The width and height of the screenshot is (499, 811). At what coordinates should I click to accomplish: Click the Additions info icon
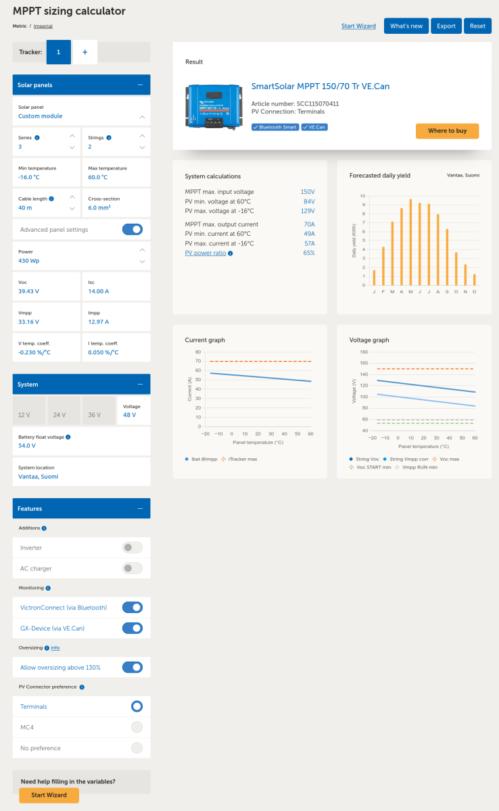(x=44, y=528)
